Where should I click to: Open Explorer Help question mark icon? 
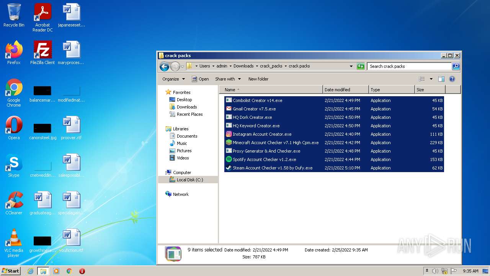(452, 79)
